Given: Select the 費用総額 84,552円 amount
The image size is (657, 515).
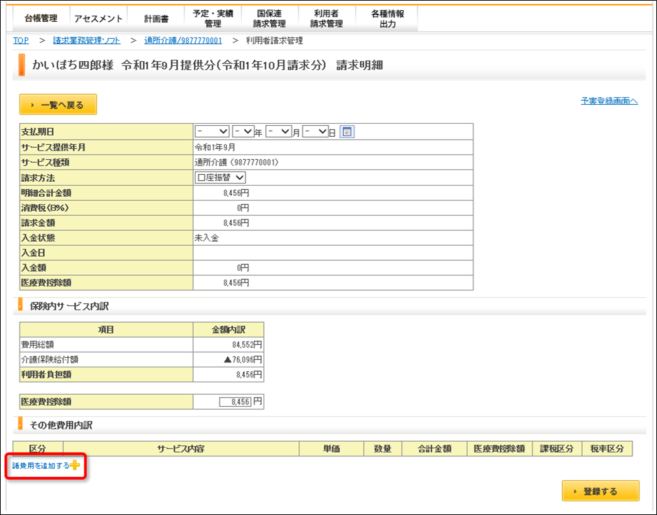Looking at the screenshot, I should coord(247,345).
